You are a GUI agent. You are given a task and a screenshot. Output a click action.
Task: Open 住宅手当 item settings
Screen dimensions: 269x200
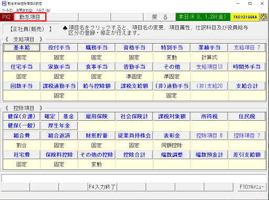click(x=22, y=67)
